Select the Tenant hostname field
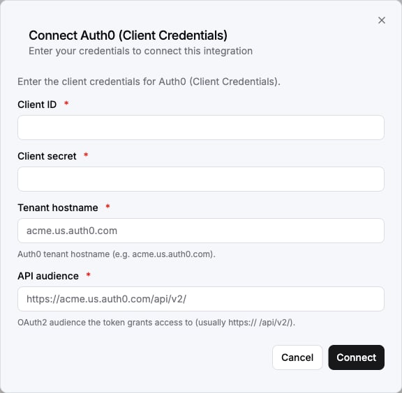 click(201, 231)
